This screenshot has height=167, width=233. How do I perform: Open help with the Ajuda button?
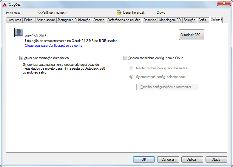click(216, 160)
